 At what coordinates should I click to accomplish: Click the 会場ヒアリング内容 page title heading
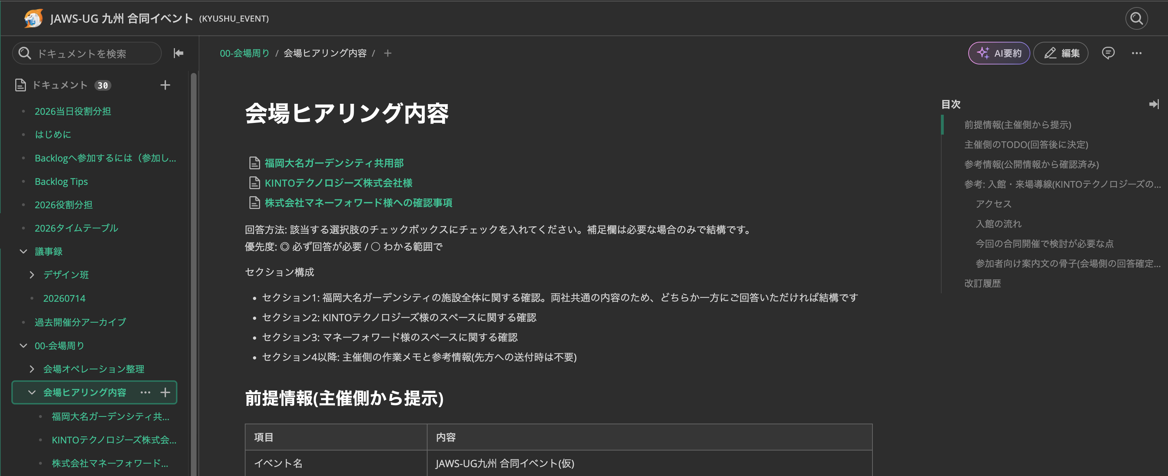(347, 113)
